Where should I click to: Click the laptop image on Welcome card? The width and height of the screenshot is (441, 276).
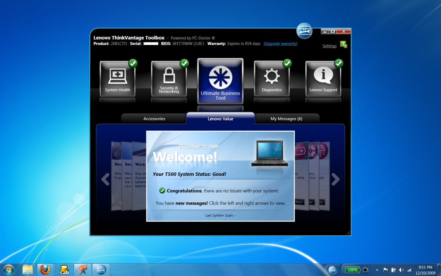pyautogui.click(x=270, y=153)
